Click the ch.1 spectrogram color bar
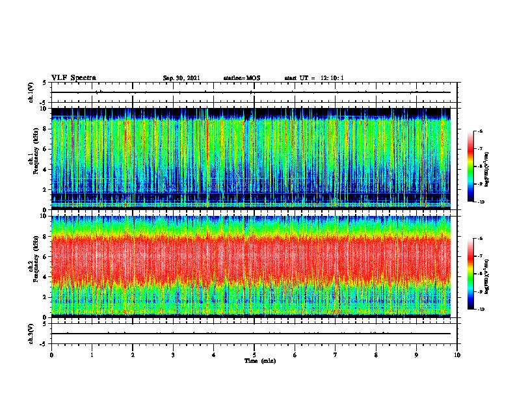This screenshot has height=398, width=515. click(470, 166)
